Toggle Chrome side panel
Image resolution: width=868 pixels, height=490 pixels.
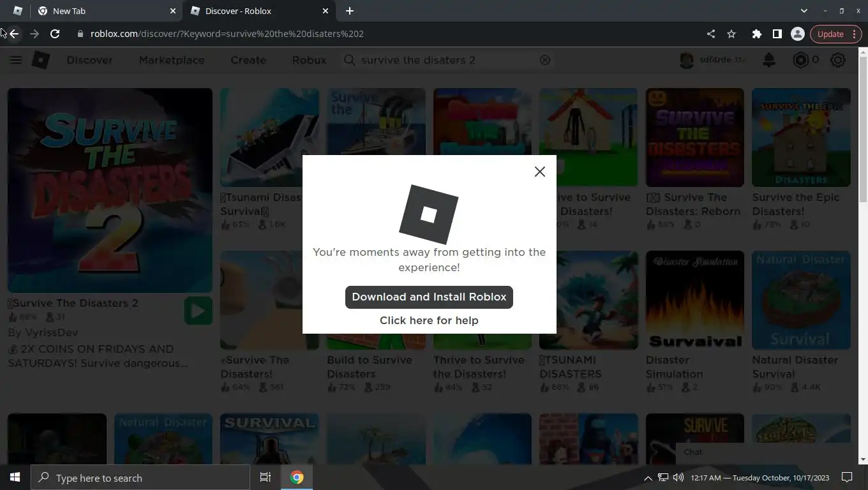(777, 34)
